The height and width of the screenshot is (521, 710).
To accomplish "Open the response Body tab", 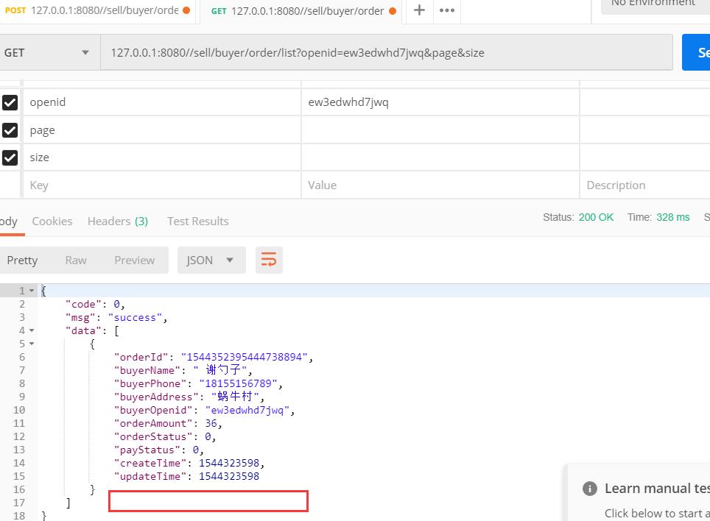I will [9, 221].
